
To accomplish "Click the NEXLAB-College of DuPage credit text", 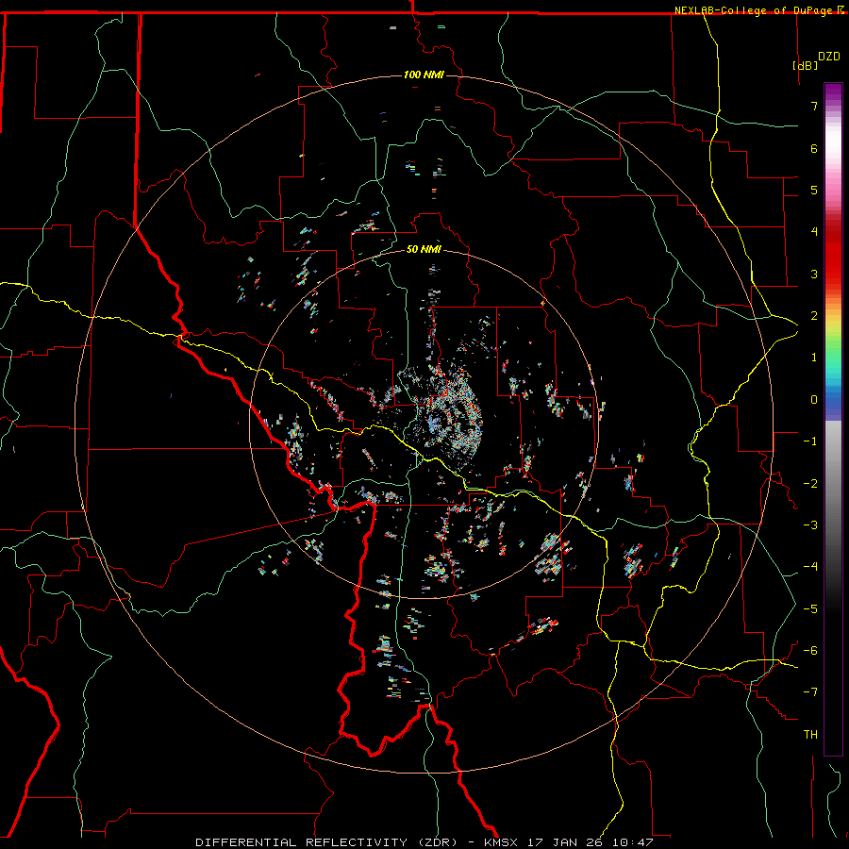I will coord(759,10).
